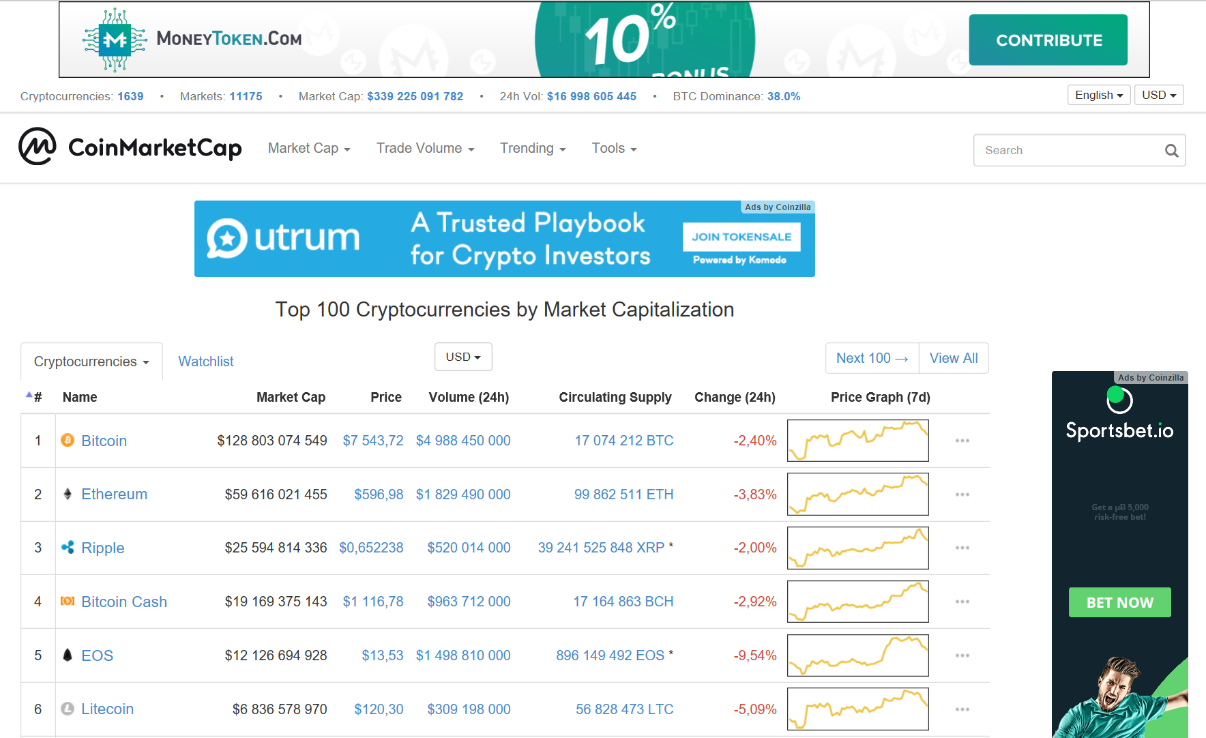1206x738 pixels.
Task: Sort by the Name column header
Action: pyautogui.click(x=80, y=397)
